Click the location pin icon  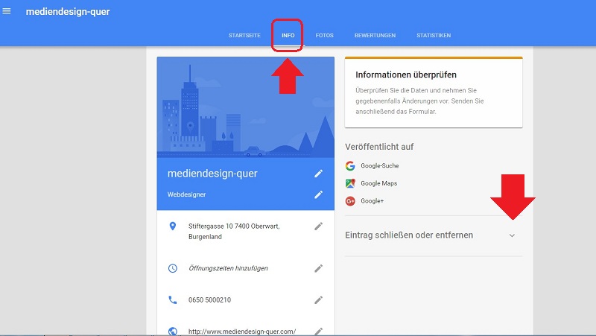tap(173, 226)
